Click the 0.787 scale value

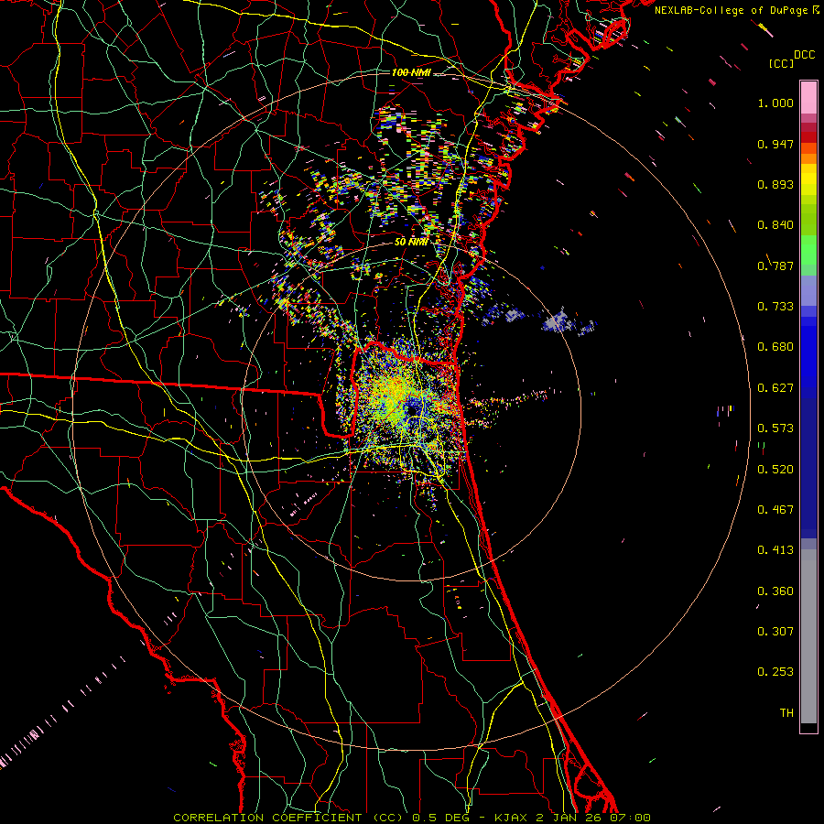click(775, 266)
